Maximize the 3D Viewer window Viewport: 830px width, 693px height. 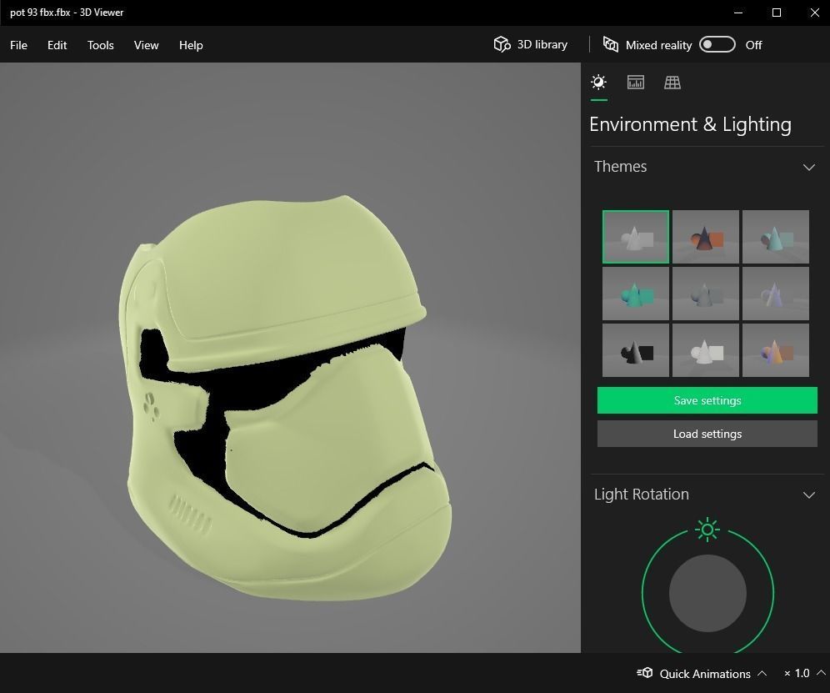pos(777,13)
